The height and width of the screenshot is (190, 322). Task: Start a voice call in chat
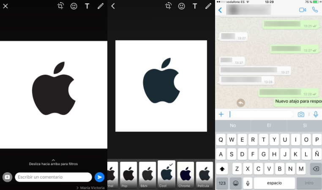pyautogui.click(x=315, y=10)
